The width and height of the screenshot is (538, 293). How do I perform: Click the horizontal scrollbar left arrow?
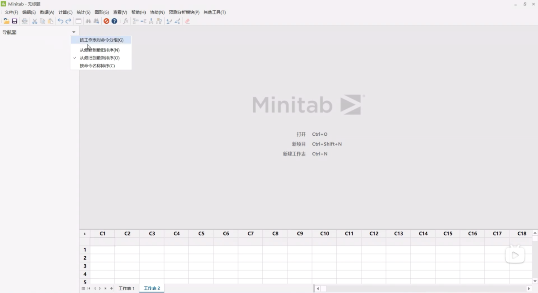pos(318,289)
